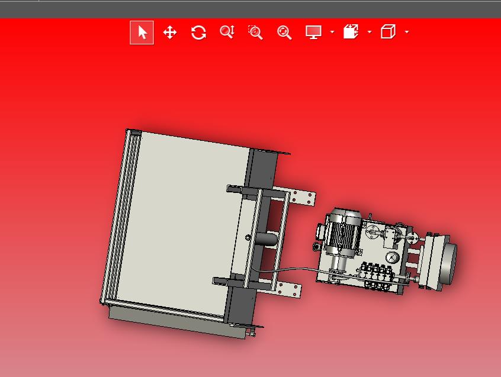Choose the zoom to area tool
Image resolution: width=501 pixels, height=377 pixels.
pos(255,33)
